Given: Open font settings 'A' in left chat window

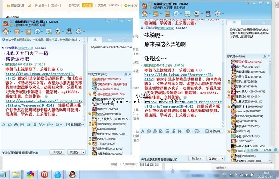Looking at the screenshot, I should click(x=4, y=125).
